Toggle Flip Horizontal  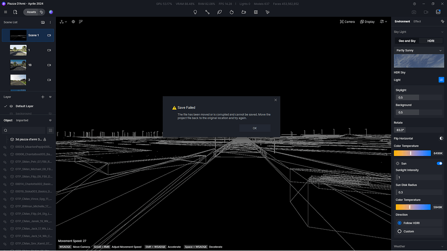pyautogui.click(x=441, y=138)
